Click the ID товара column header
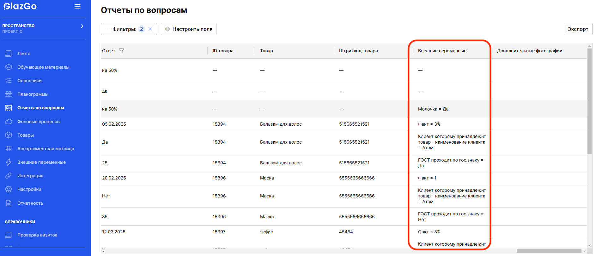This screenshot has height=256, width=596. (x=223, y=51)
